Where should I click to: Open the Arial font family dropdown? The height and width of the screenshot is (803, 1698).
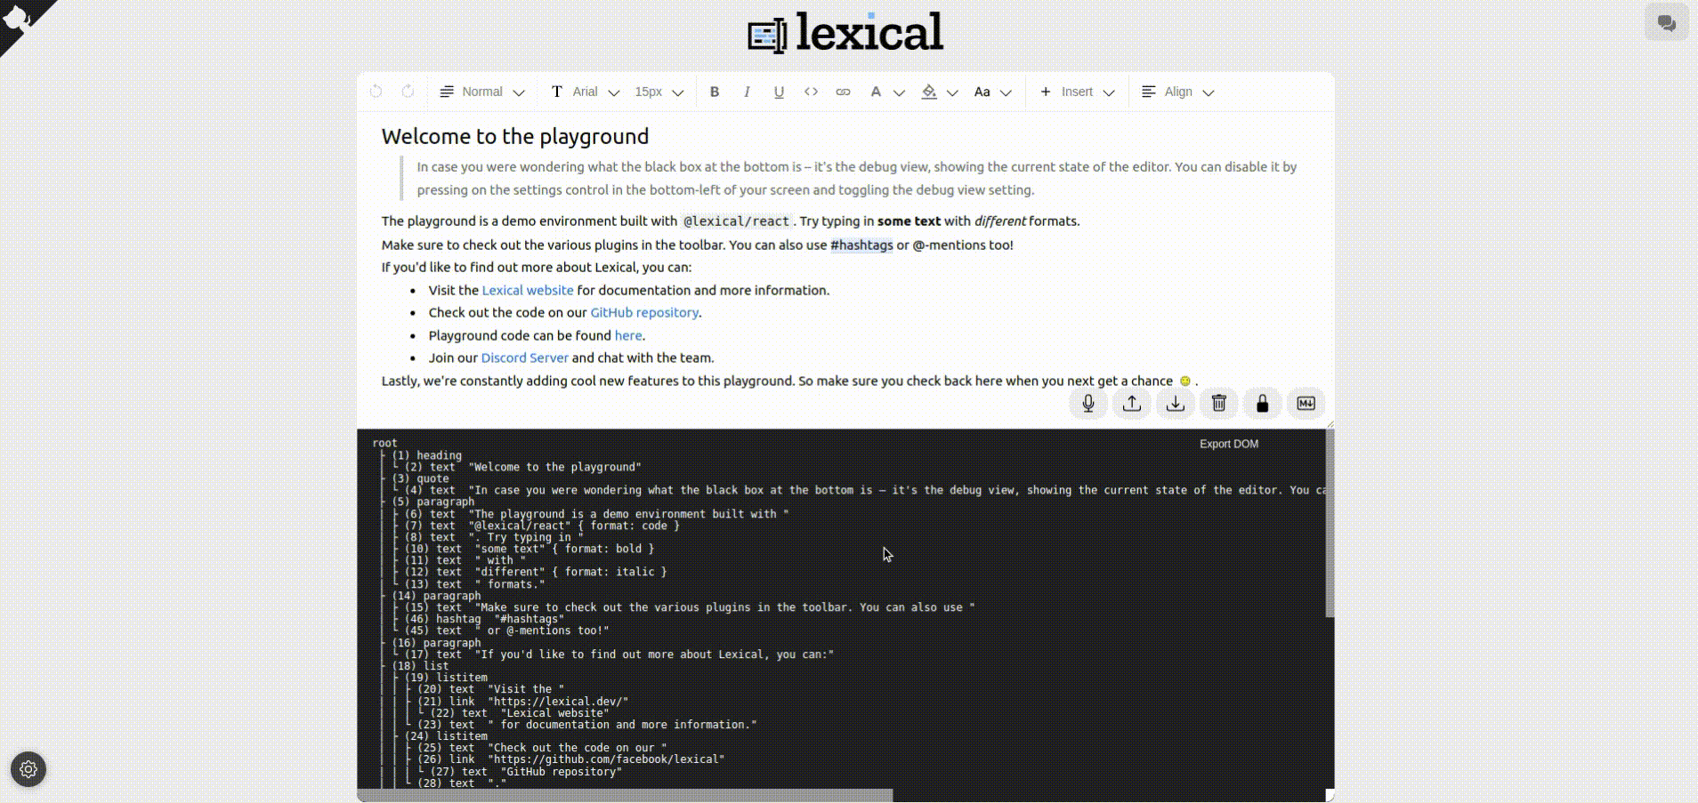pos(583,92)
